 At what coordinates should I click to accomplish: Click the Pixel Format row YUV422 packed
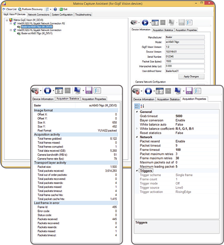point(76,130)
